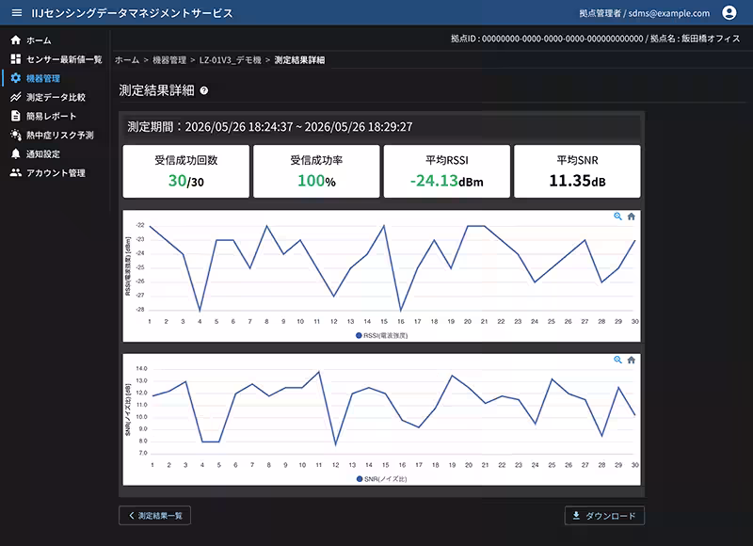Return to 測定結果一覧 button
This screenshot has height=546, width=753.
(154, 516)
